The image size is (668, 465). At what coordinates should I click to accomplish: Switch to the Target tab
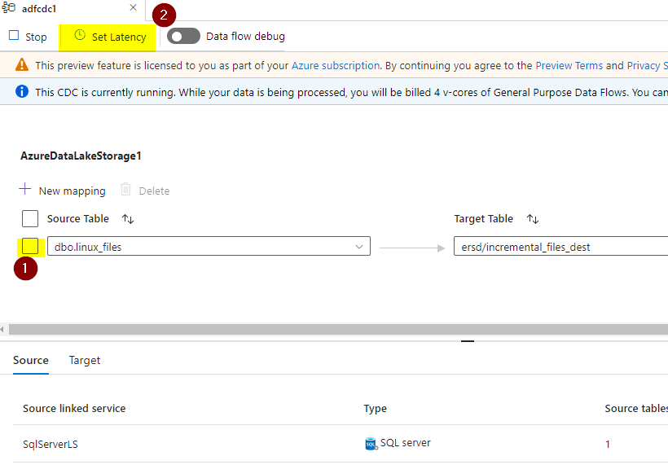tap(85, 360)
